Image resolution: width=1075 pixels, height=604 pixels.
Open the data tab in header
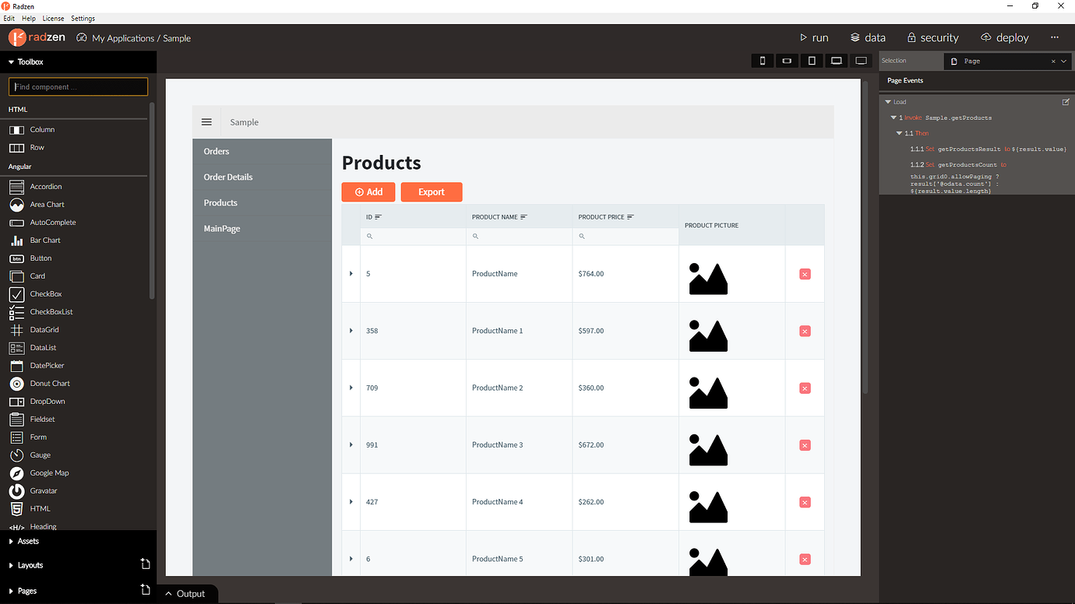click(x=868, y=37)
